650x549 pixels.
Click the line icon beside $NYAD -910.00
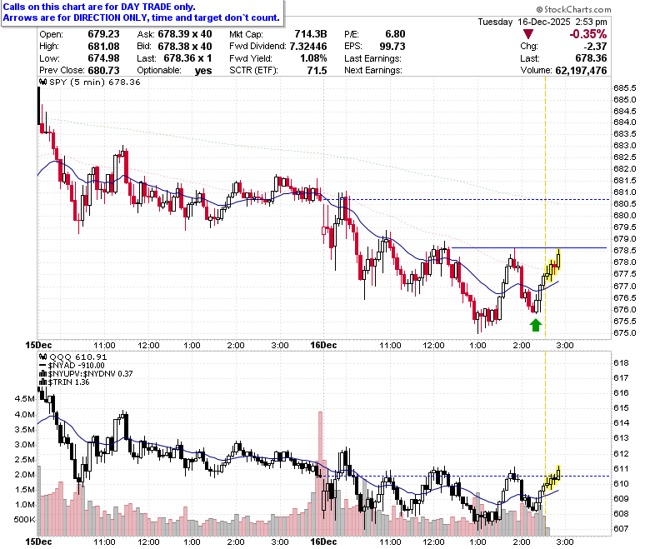coord(42,366)
